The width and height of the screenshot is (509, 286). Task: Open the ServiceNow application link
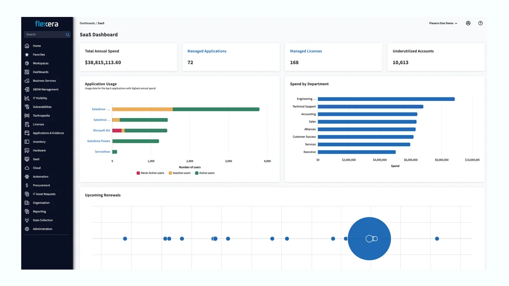(x=103, y=152)
